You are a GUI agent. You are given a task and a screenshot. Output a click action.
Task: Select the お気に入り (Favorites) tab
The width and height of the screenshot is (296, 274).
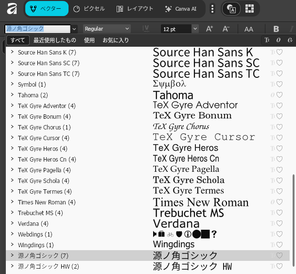pyautogui.click(x=116, y=40)
